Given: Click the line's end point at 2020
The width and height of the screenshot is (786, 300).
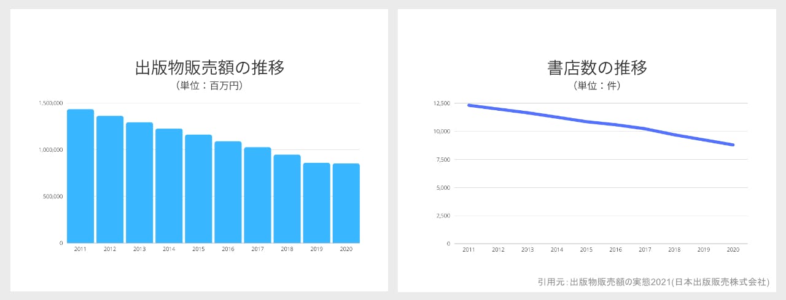Looking at the screenshot, I should point(733,145).
